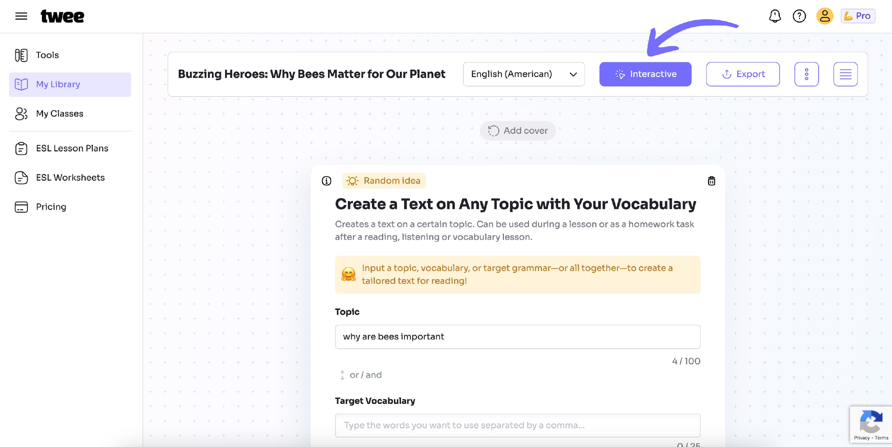The image size is (892, 447).
Task: Click the My Library book icon
Action: coord(21,84)
